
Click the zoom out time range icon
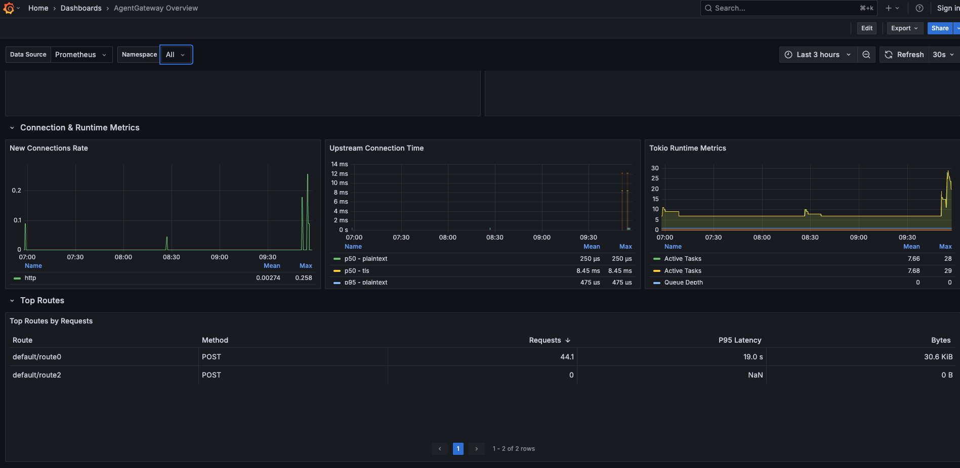866,55
